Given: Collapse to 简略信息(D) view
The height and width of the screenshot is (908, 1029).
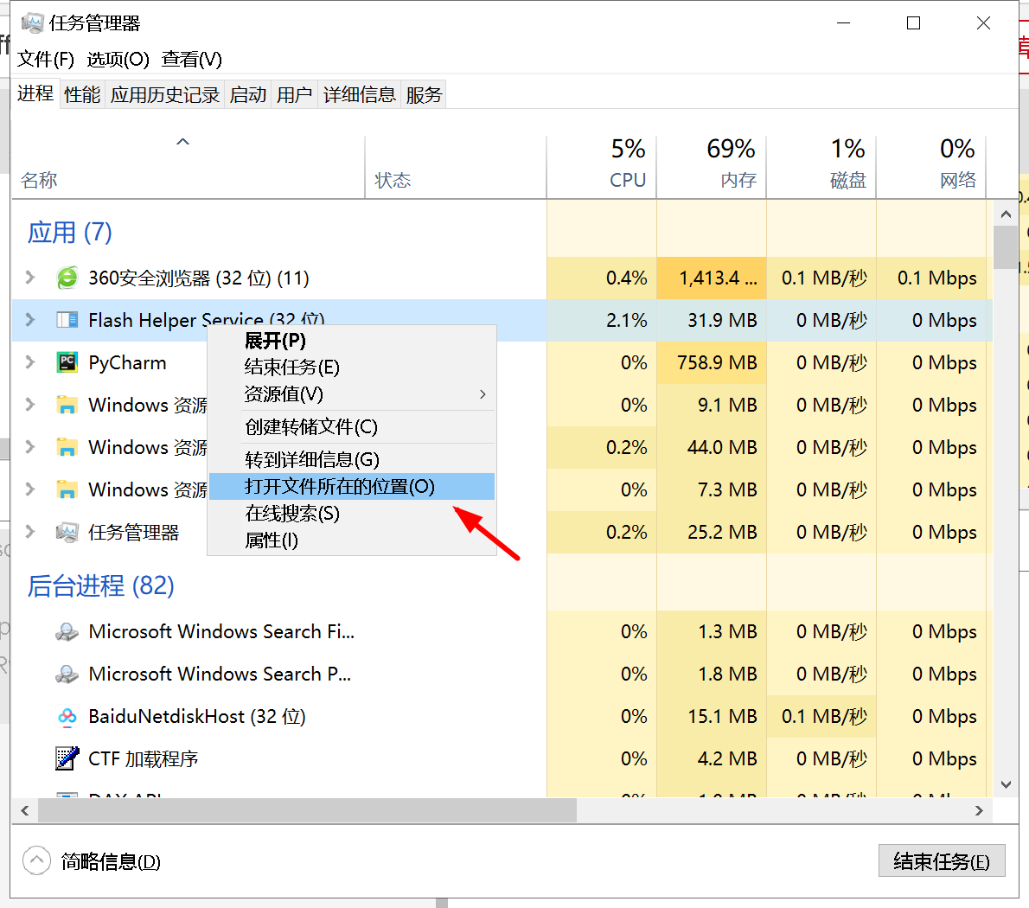Looking at the screenshot, I should tap(92, 860).
